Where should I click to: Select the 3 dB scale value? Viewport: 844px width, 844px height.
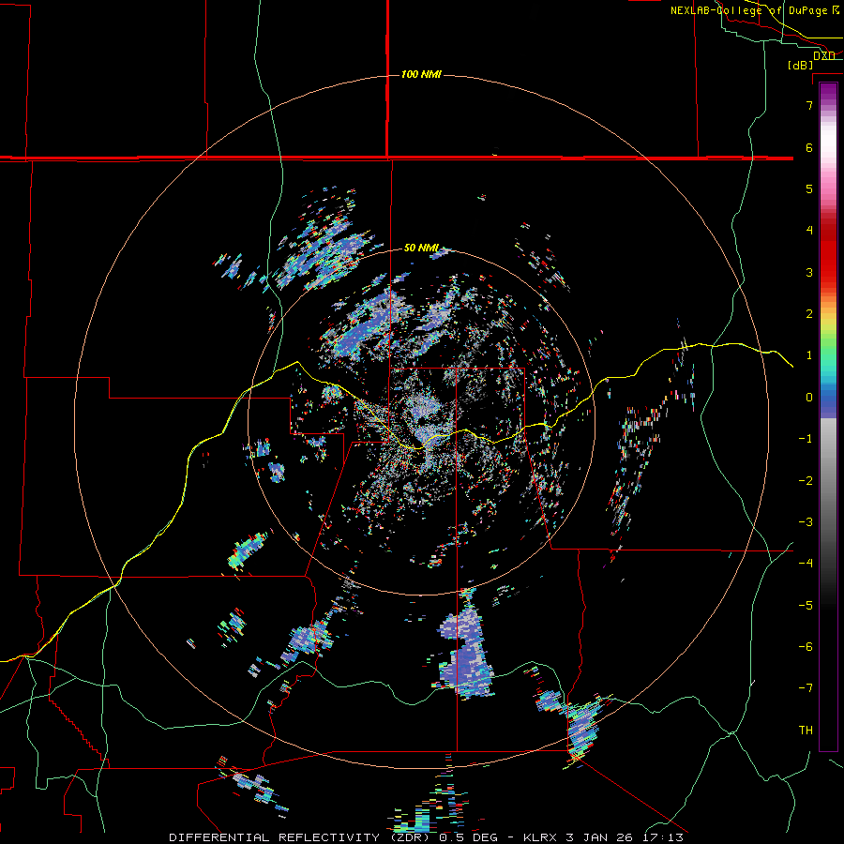tap(809, 272)
